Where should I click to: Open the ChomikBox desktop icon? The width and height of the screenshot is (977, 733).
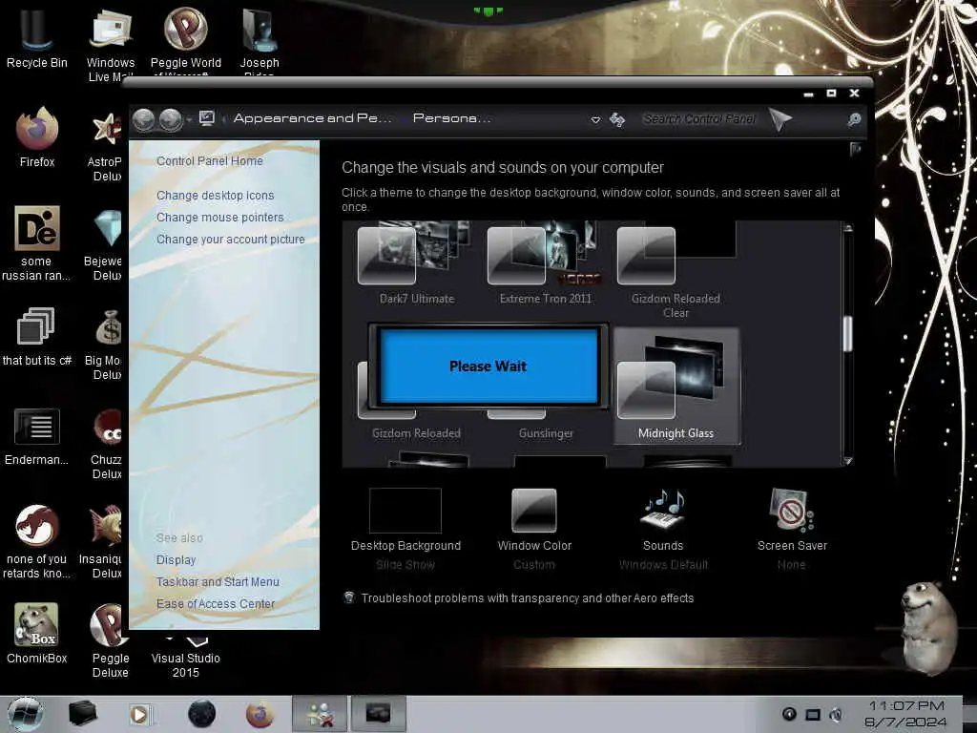[x=37, y=633]
